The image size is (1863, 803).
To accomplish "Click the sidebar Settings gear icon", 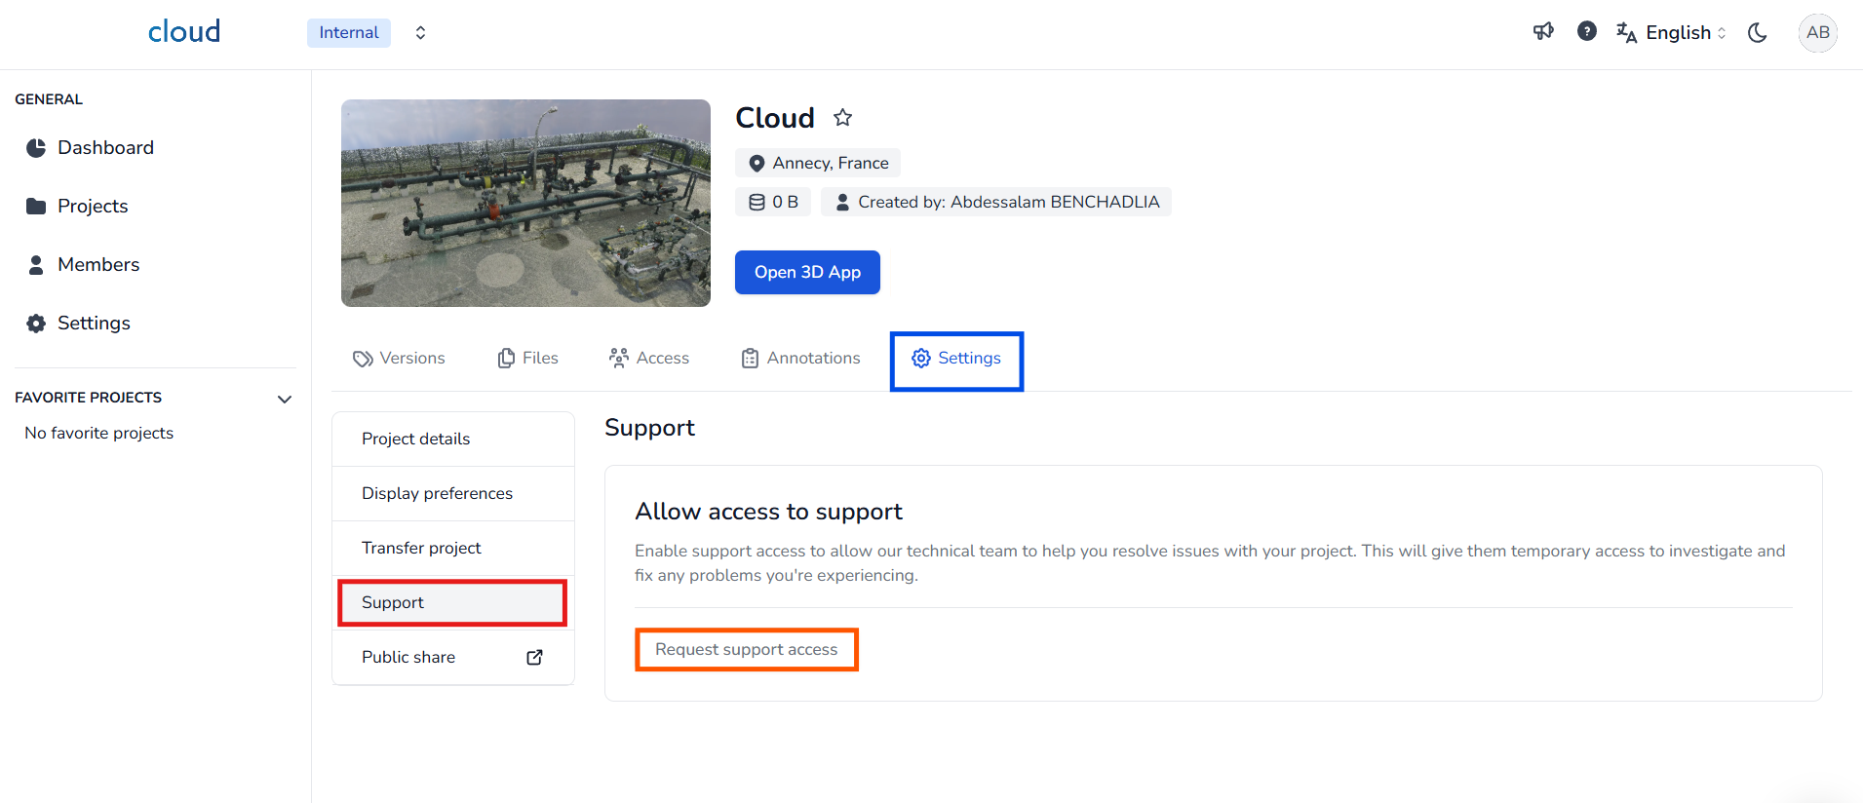I will 36,323.
